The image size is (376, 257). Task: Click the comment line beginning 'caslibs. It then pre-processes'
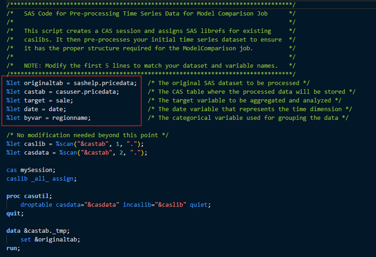click(x=153, y=40)
